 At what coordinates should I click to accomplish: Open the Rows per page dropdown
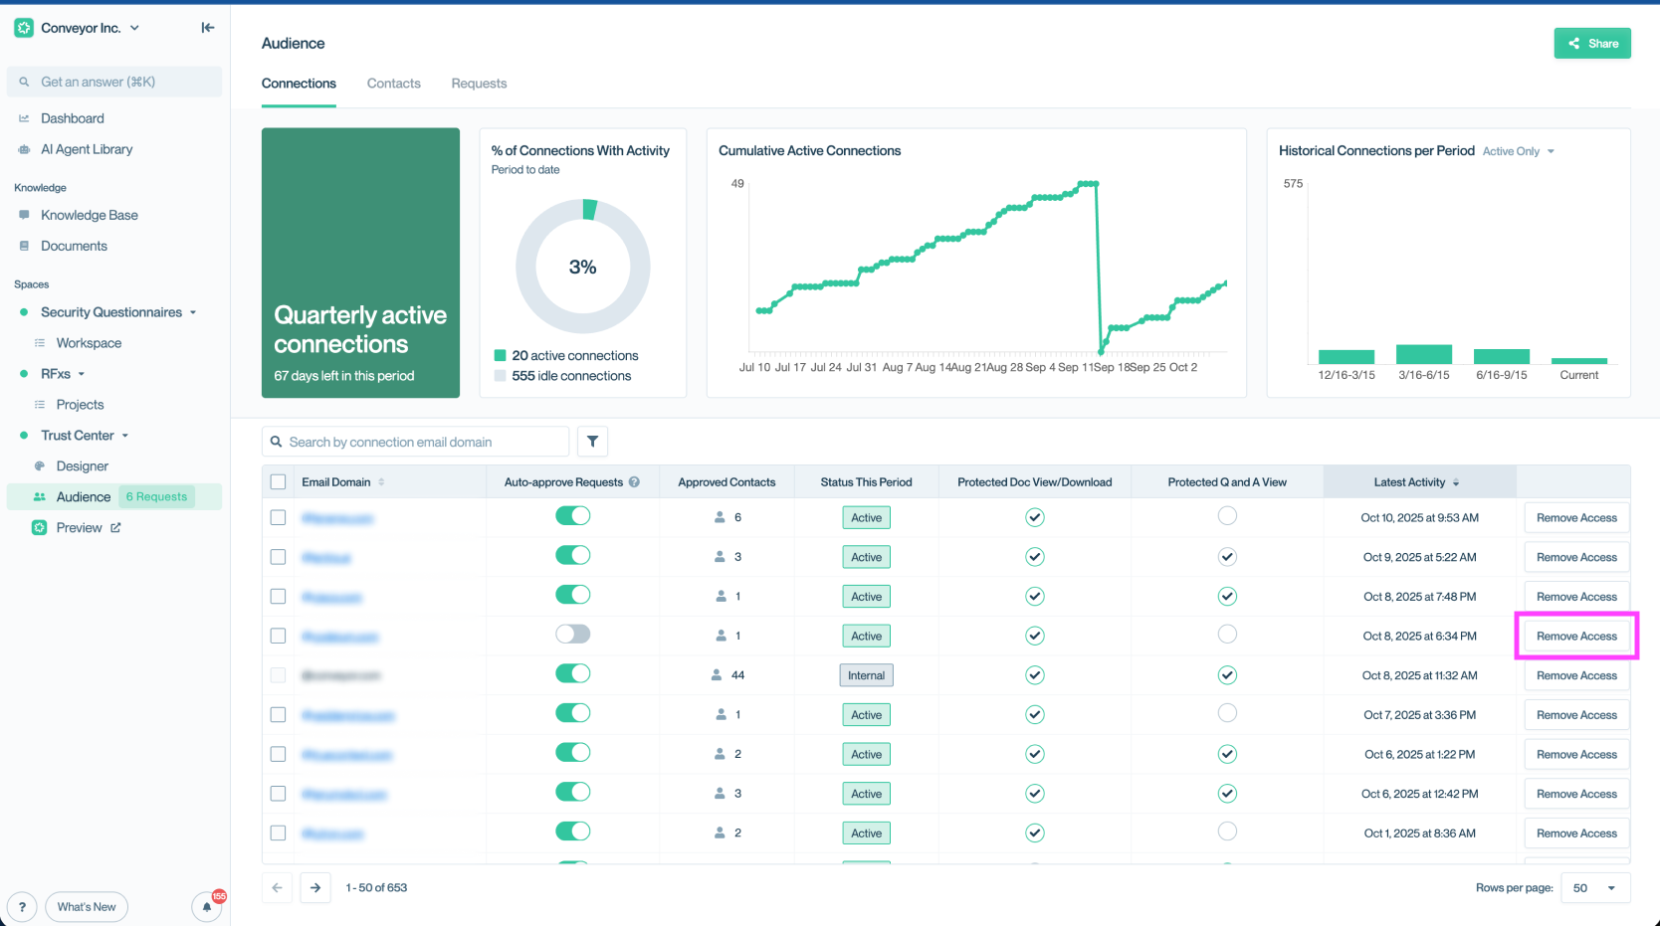coord(1595,888)
